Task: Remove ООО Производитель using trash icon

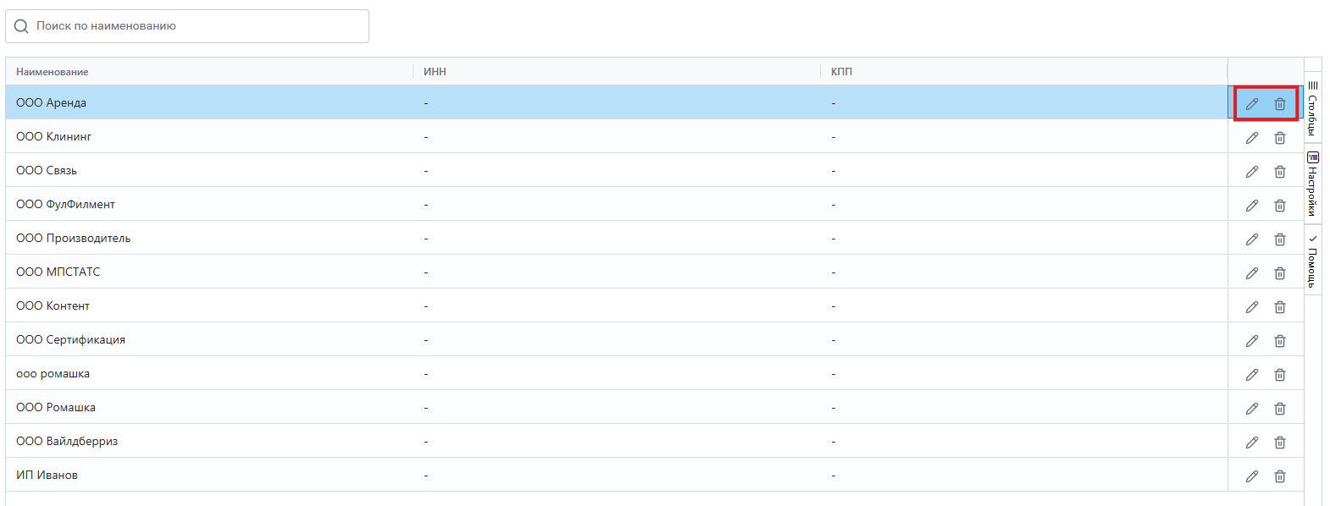Action: (1280, 239)
